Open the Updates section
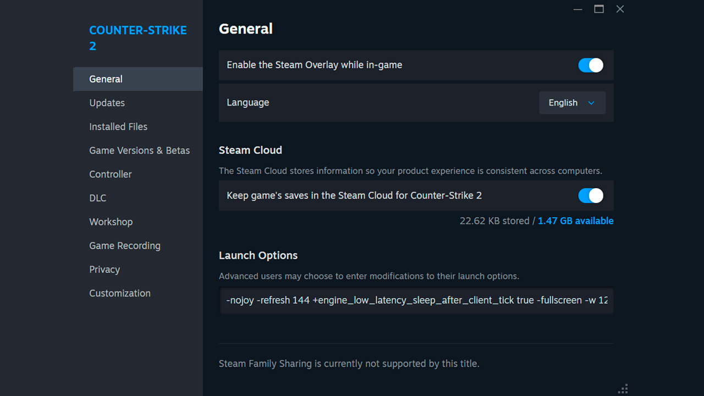The width and height of the screenshot is (704, 396). 138,103
